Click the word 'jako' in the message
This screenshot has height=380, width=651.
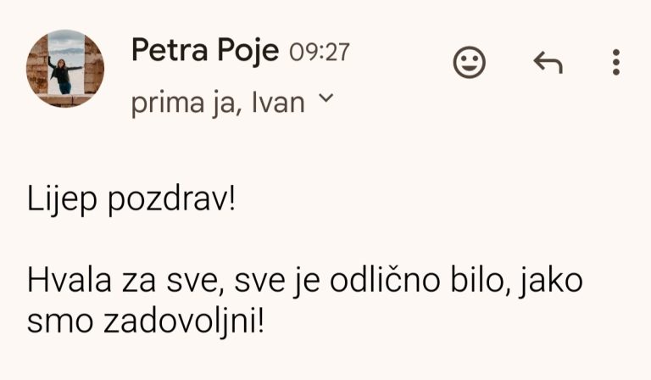pos(550,282)
